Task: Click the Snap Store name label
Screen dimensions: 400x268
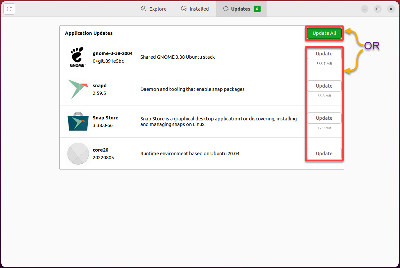Action: pos(105,118)
